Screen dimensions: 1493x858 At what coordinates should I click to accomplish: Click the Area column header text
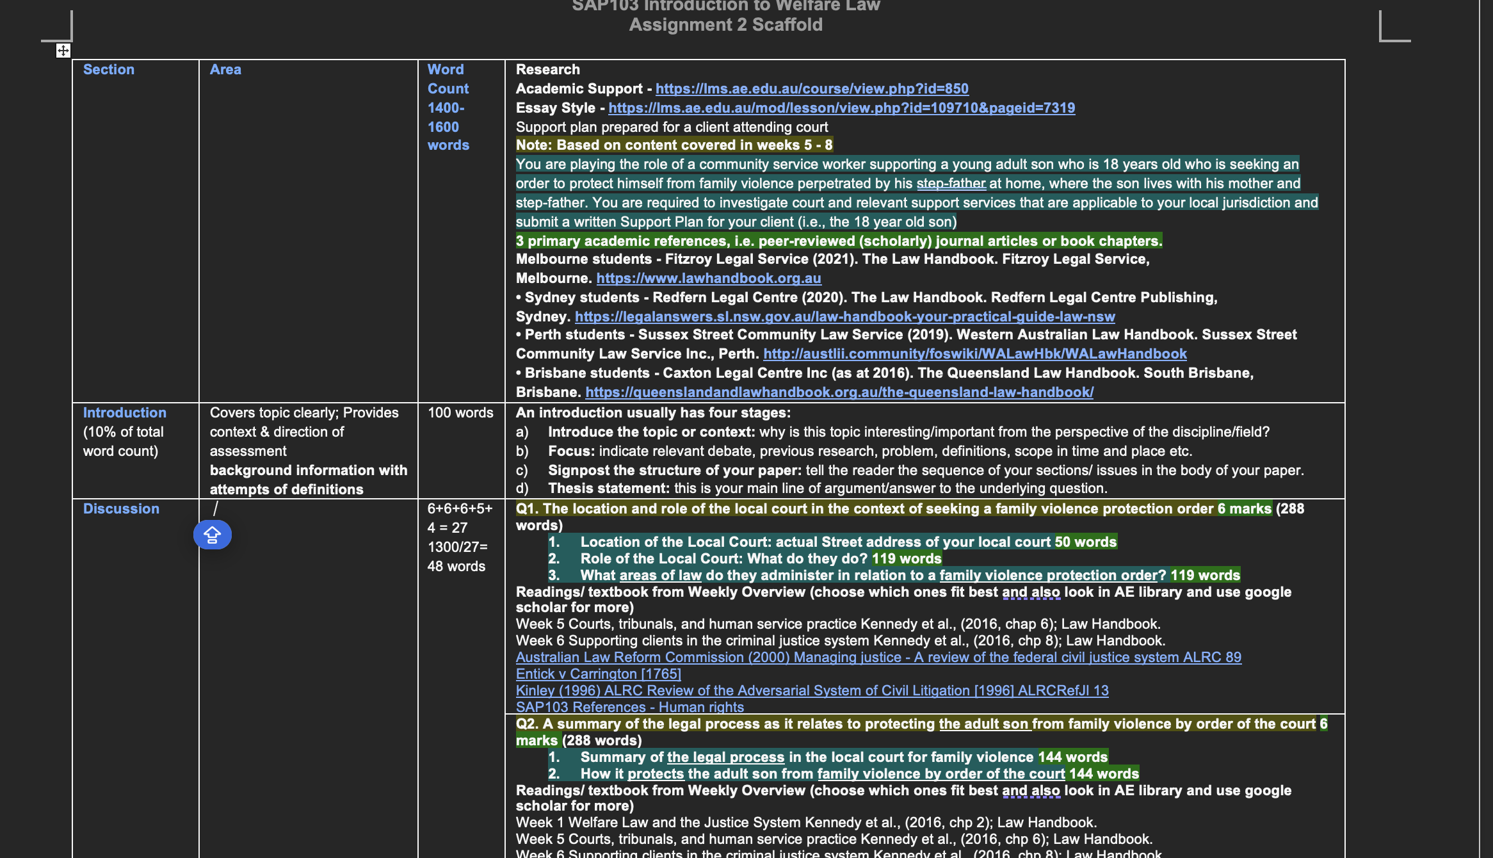[x=225, y=70]
